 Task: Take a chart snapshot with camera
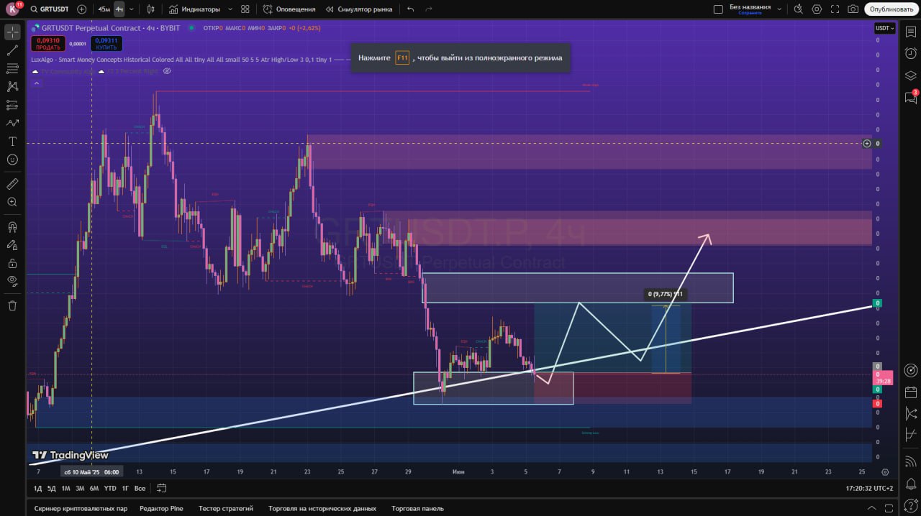coord(853,9)
